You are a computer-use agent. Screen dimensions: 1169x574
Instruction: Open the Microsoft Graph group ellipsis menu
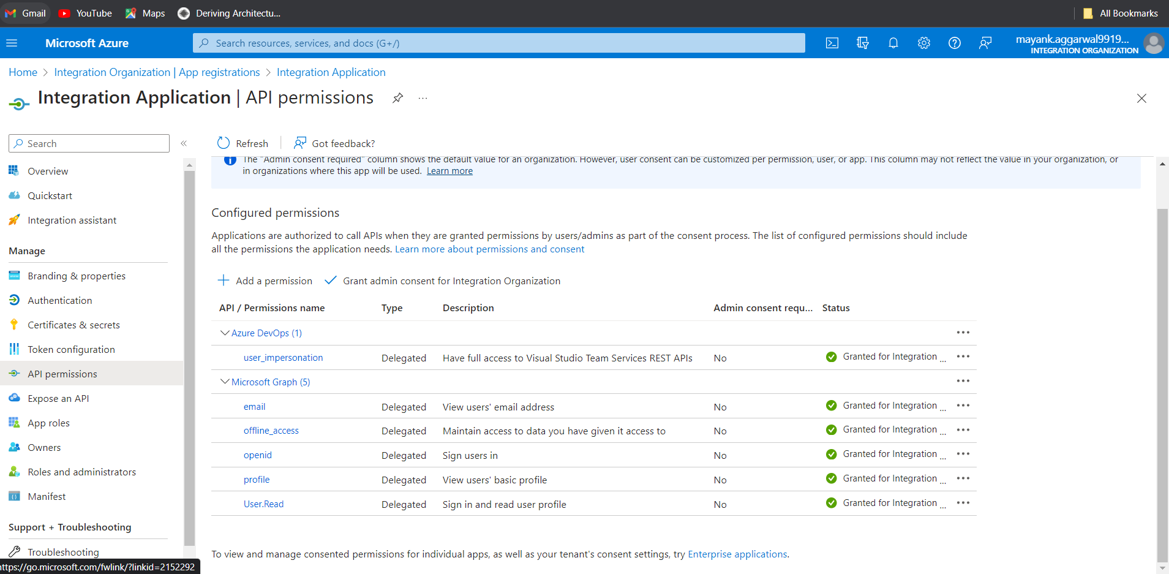(x=963, y=381)
